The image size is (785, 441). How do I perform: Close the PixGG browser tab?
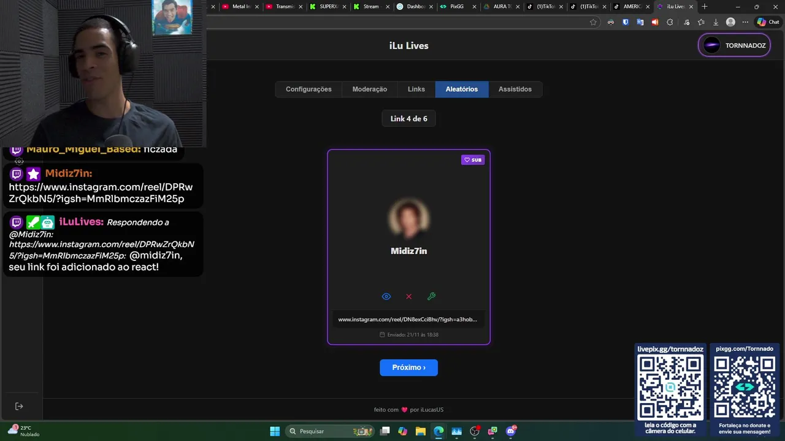coord(474,7)
